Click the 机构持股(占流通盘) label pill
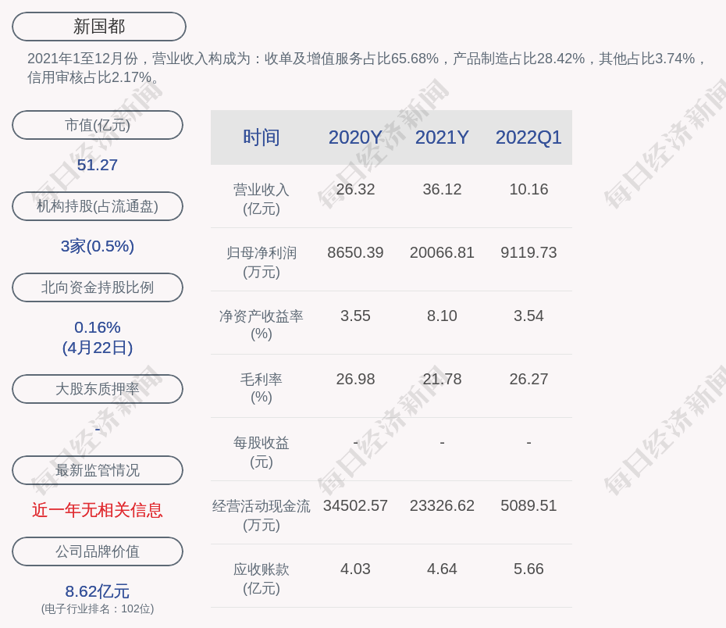 coord(98,206)
